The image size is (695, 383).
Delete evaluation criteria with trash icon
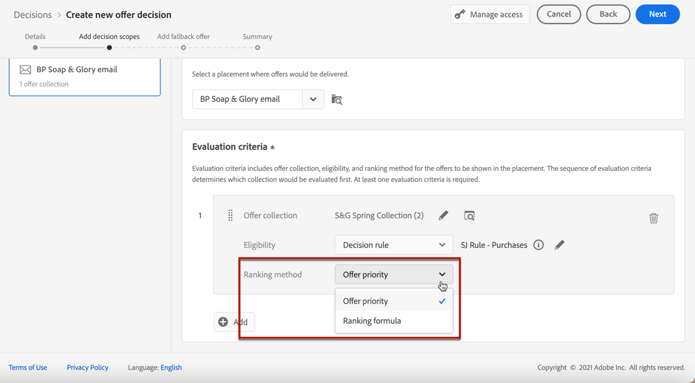click(654, 218)
